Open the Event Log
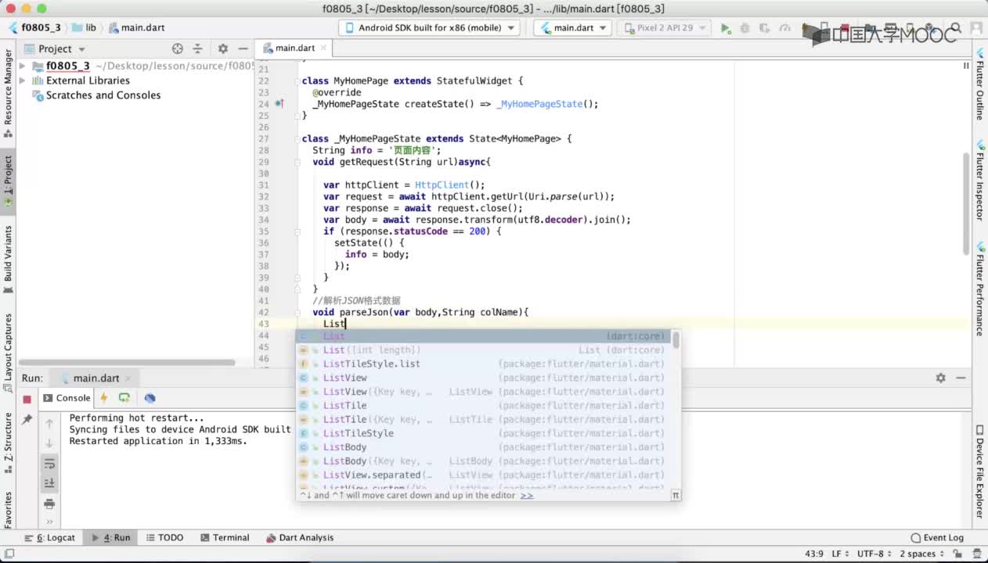Screen dimensions: 988x563 (x=938, y=538)
